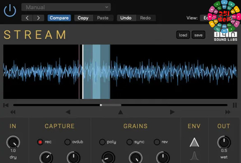
Task: Click the Redo button
Action: 146,18
